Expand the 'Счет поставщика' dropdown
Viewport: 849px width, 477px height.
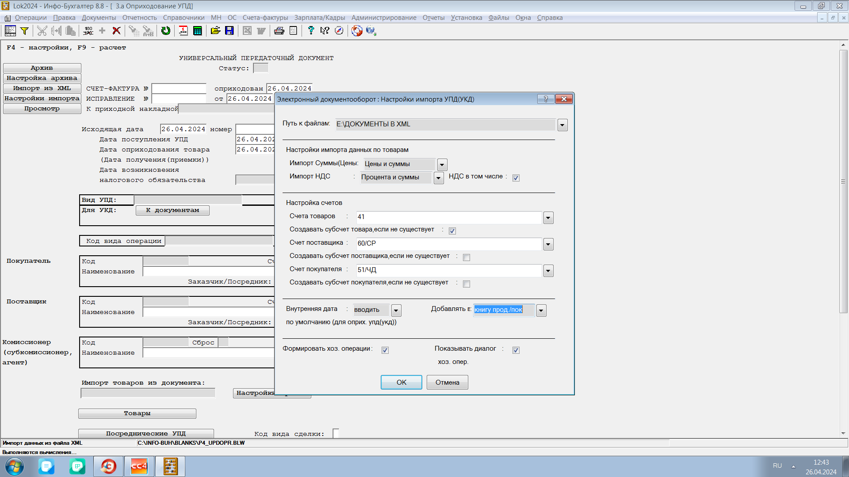coord(548,244)
